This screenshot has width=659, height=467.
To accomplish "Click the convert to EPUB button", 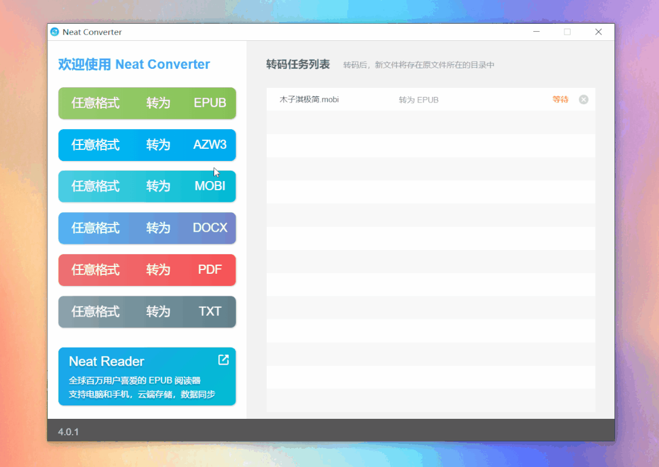I will click(147, 103).
